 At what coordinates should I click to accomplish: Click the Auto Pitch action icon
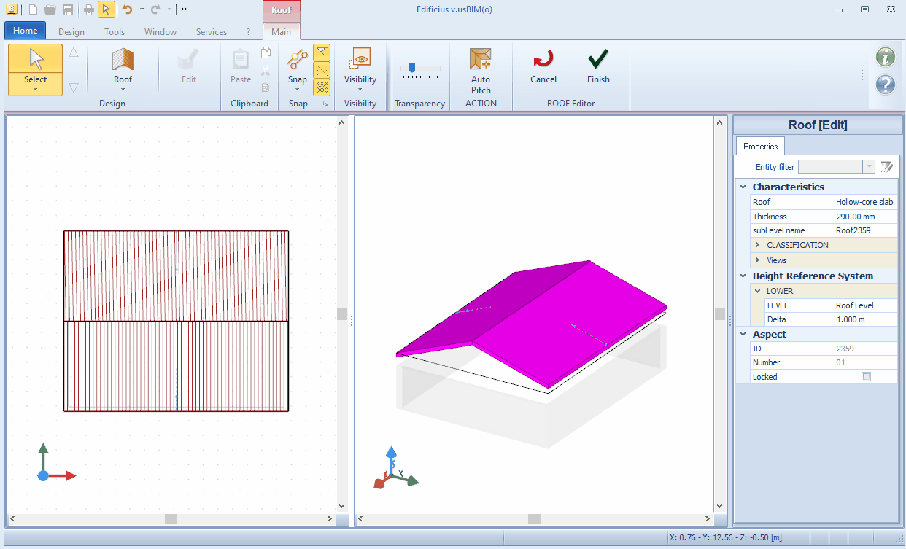480,60
